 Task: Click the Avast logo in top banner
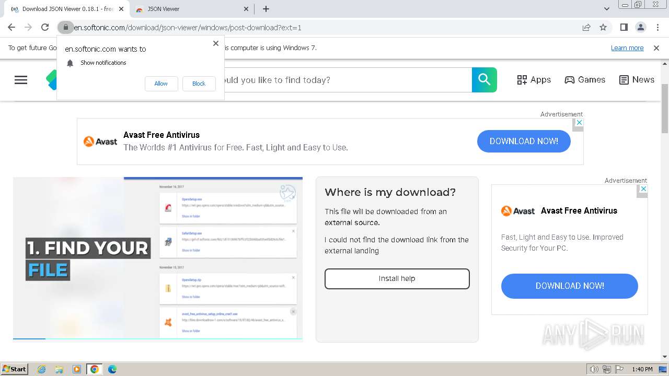(100, 141)
